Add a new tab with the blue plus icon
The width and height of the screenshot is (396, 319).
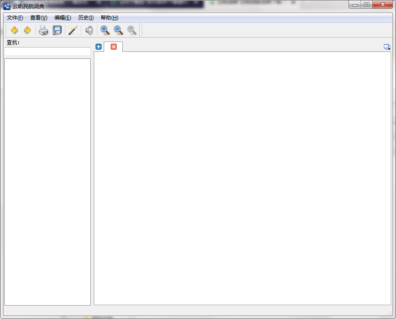[99, 47]
